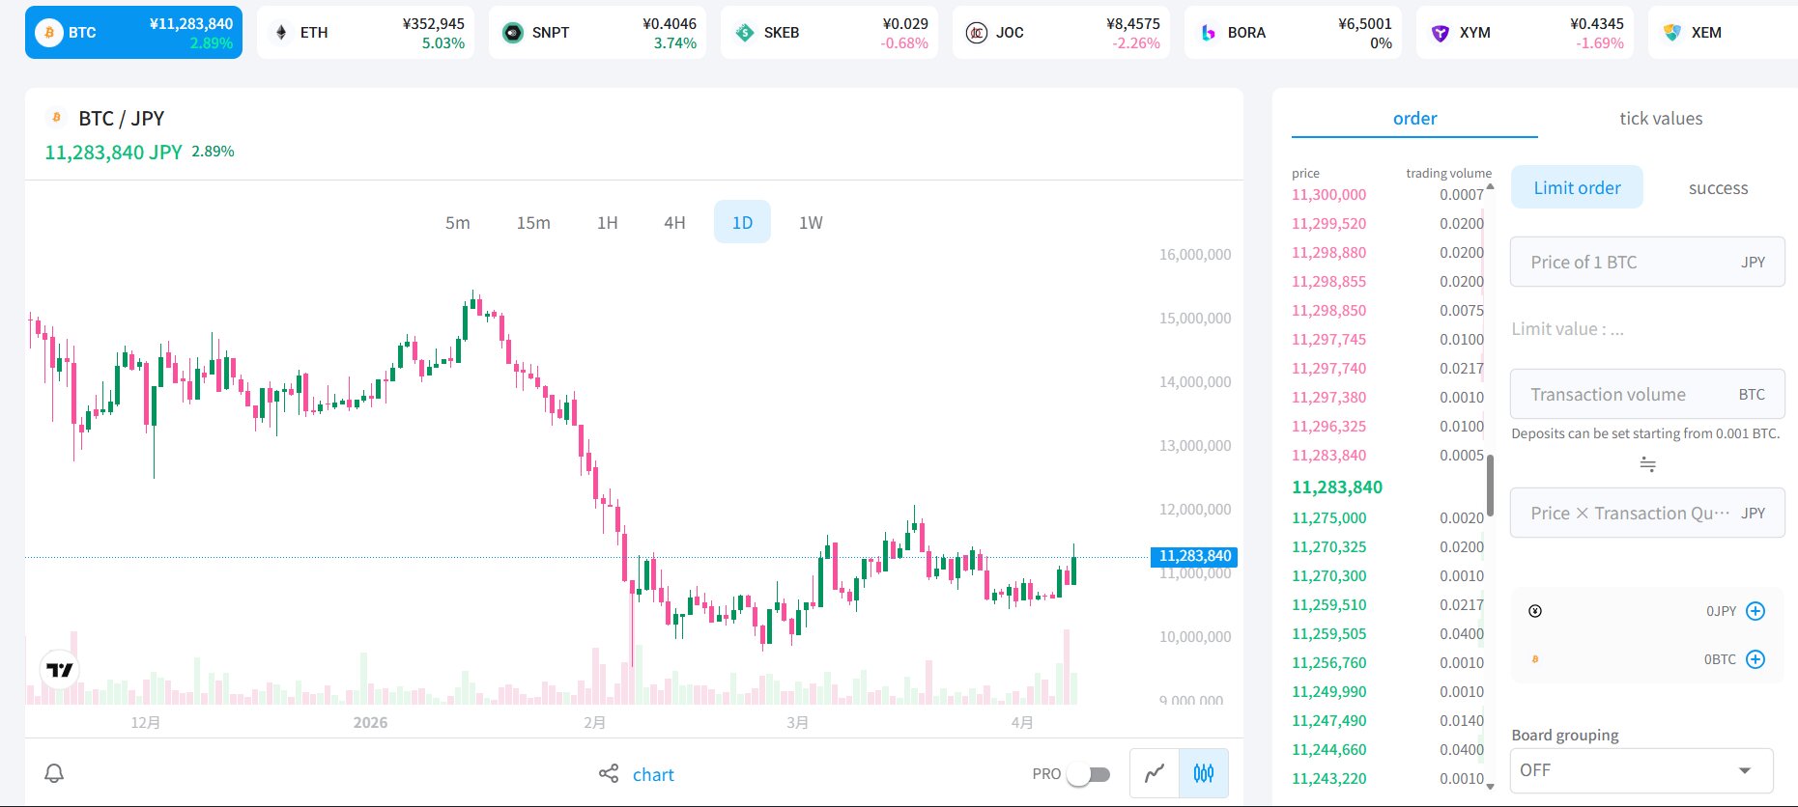This screenshot has width=1798, height=807.
Task: Select the Limit order button
Action: pyautogui.click(x=1577, y=188)
